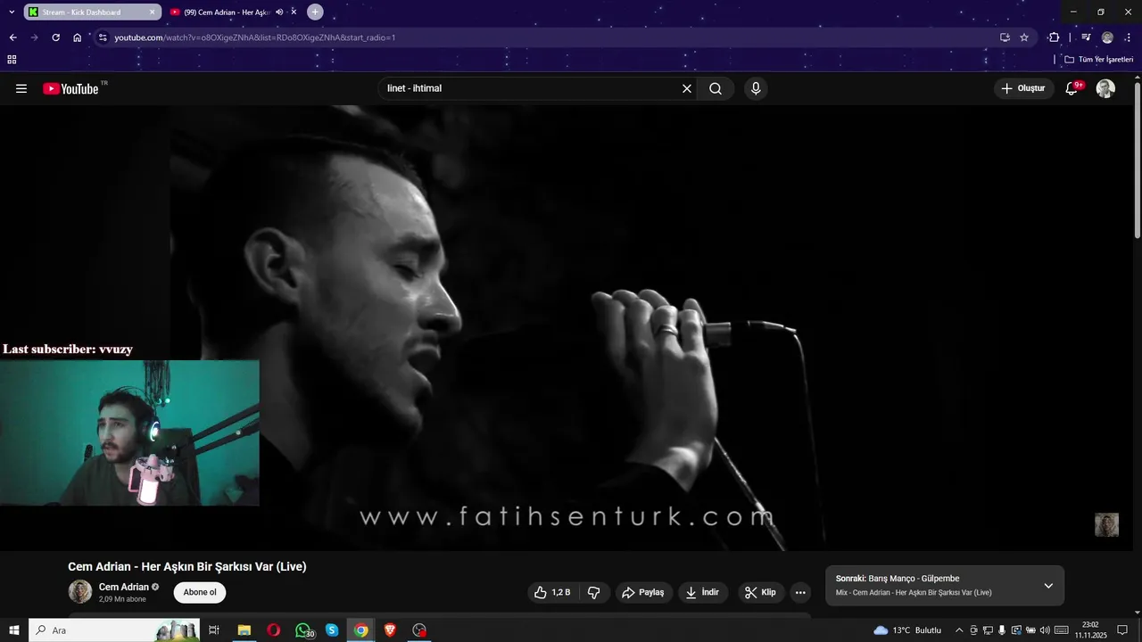Click the small channel watermark thumbnail on video
This screenshot has height=642, width=1142.
click(x=1106, y=524)
